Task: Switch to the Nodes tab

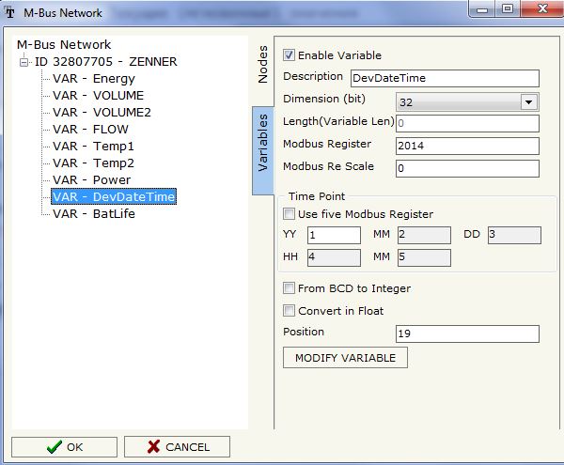Action: (263, 64)
